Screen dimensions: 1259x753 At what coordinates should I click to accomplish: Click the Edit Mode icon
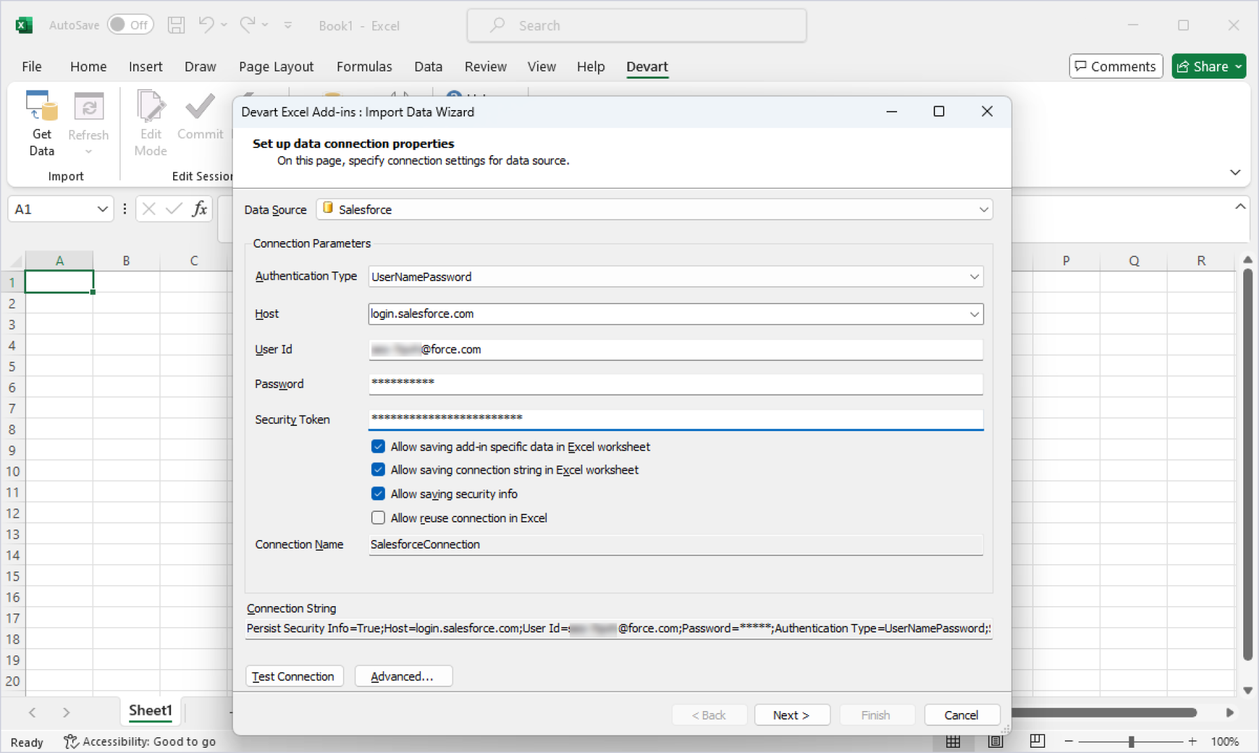point(151,107)
